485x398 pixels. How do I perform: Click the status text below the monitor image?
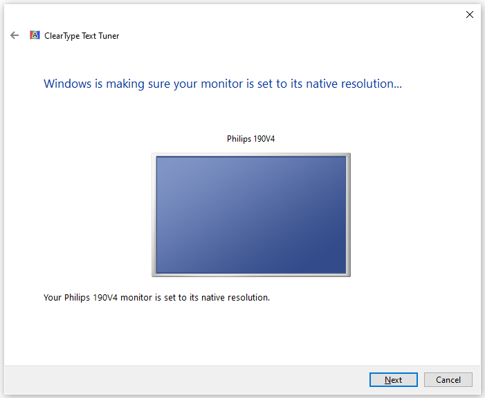coord(156,298)
